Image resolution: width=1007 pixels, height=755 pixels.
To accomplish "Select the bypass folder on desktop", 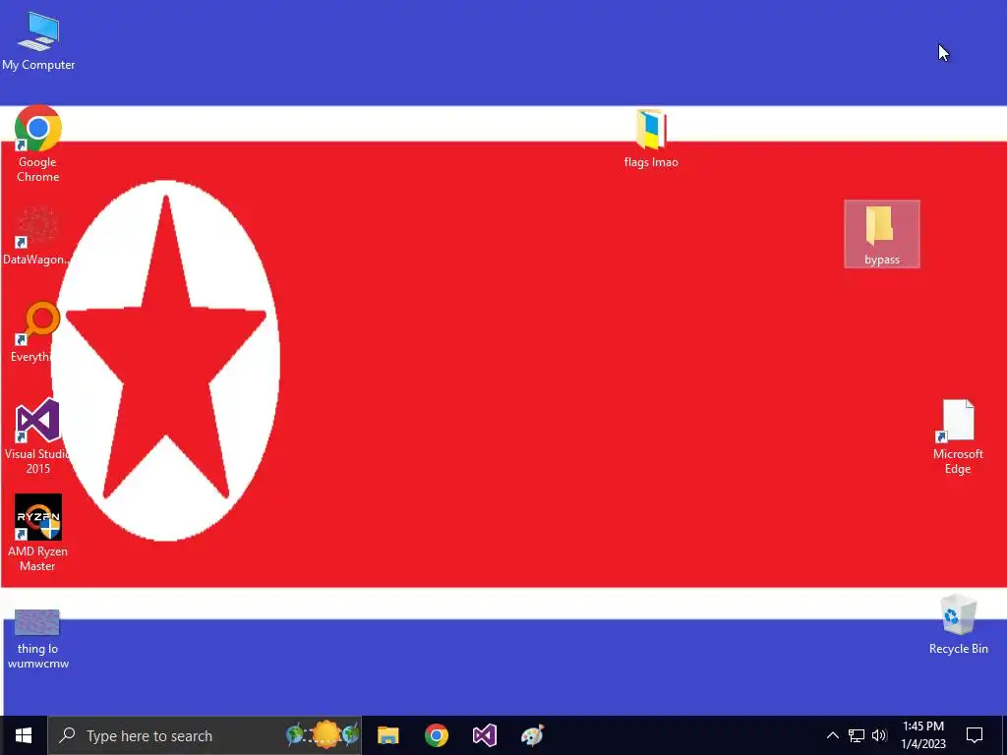I will click(x=882, y=234).
